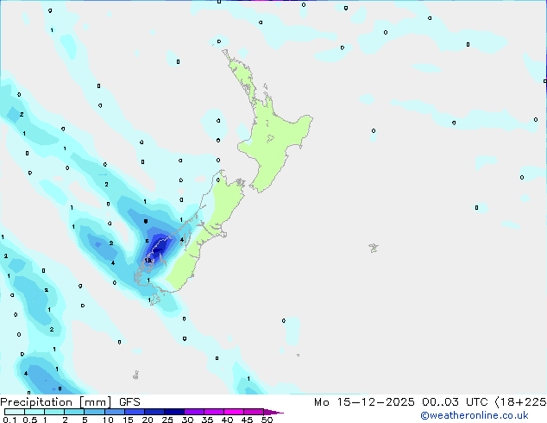Click the 25–30 mm navy legend swatch
547x423 pixels.
click(174, 412)
